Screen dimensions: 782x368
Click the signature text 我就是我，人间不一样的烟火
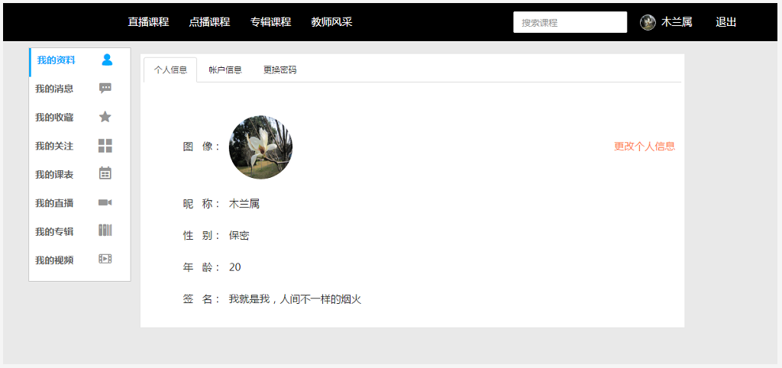tap(295, 299)
